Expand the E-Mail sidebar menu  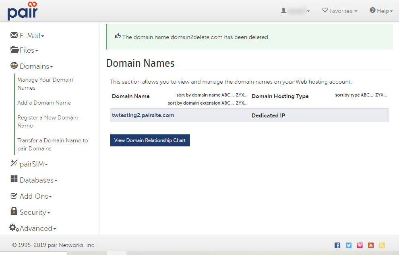27,36
